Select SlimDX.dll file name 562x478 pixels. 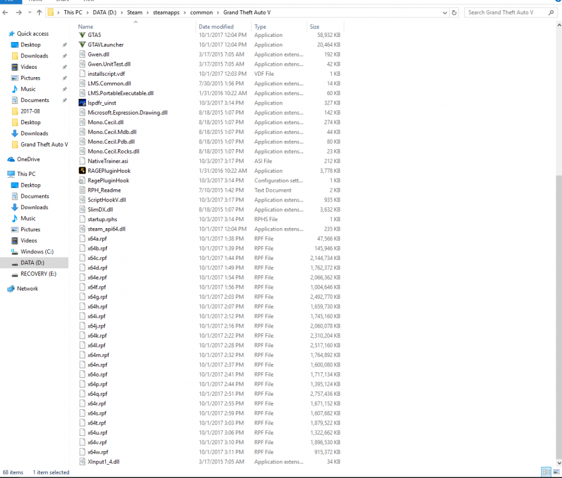point(100,210)
